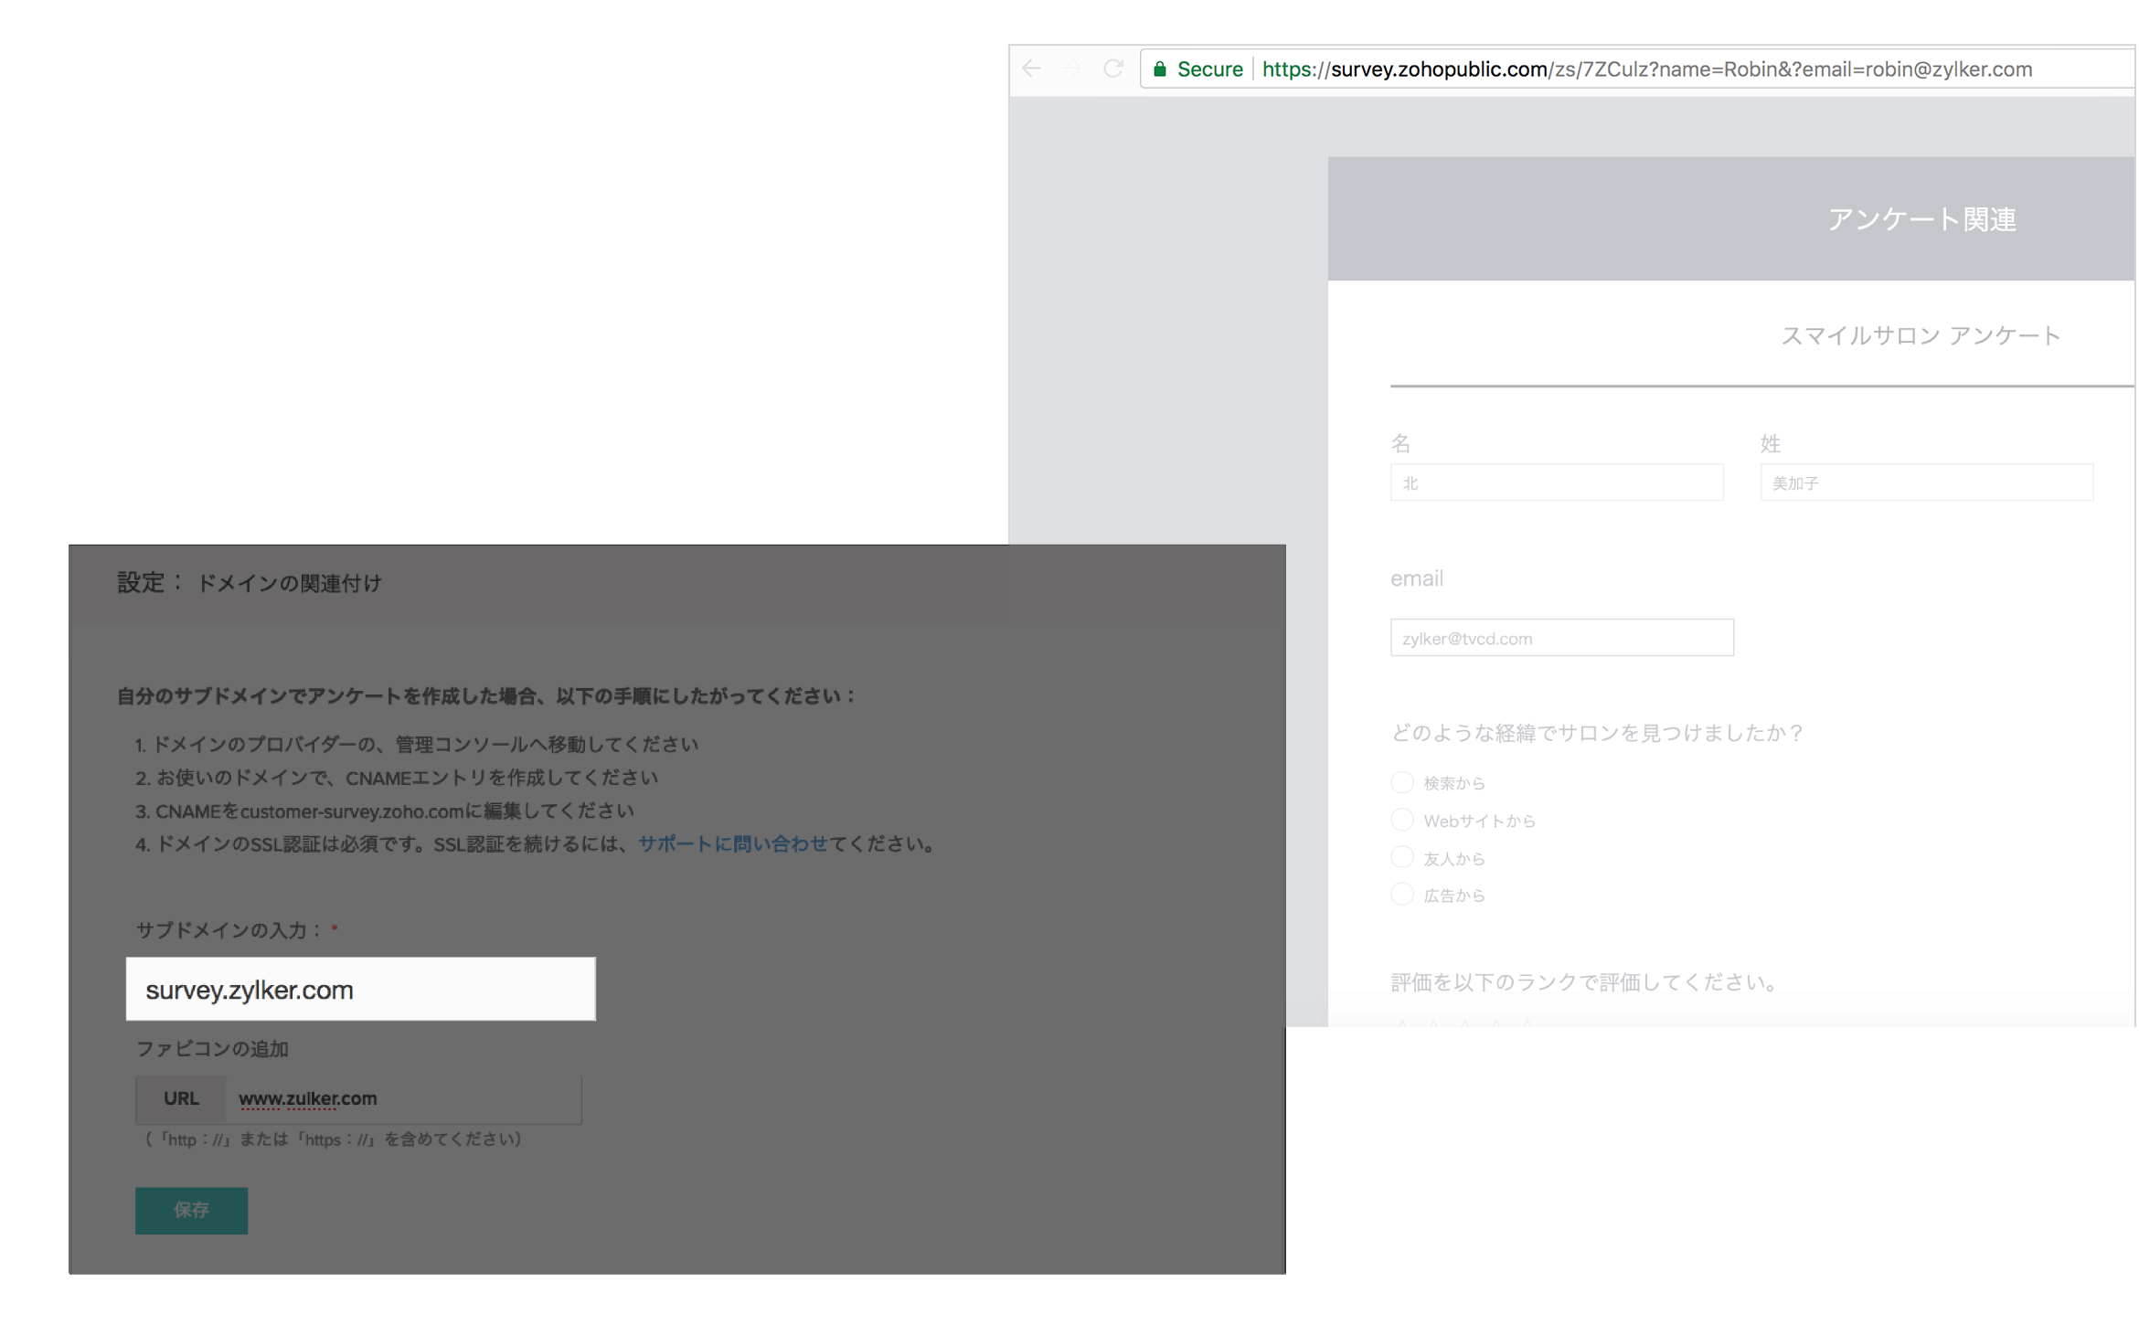Focus the email input field
2139x1325 pixels.
1560,638
